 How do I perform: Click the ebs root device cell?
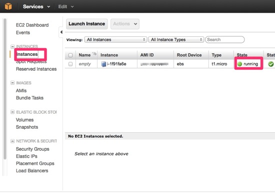[x=180, y=64]
